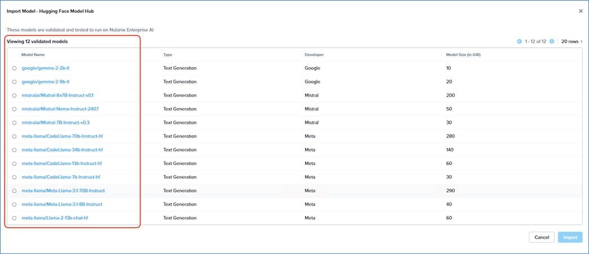Image resolution: width=589 pixels, height=254 pixels.
Task: Choose the Mixtral-8x7B-Instruct-v0.1 radio button
Action: pyautogui.click(x=14, y=95)
